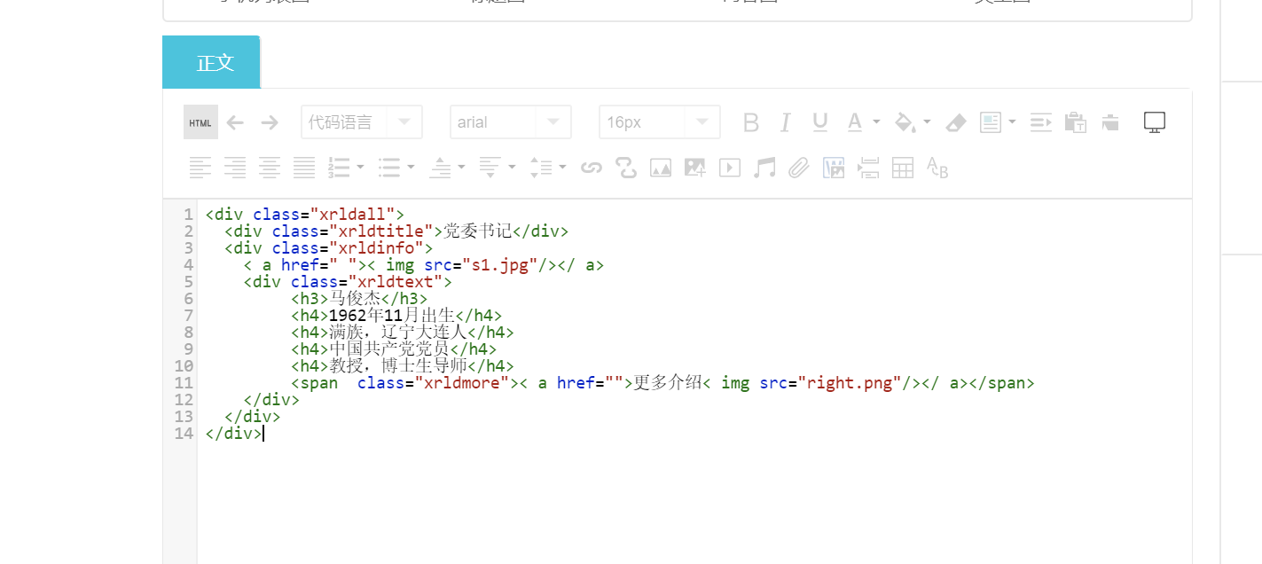Screen dimensions: 1262x564
Task: Toggle italic formatting
Action: tap(785, 122)
